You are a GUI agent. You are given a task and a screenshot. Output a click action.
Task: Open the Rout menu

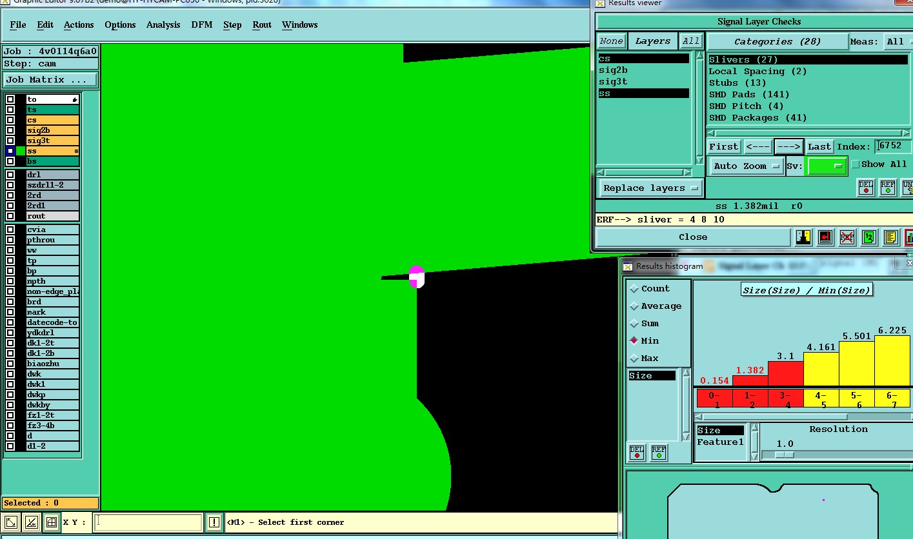click(x=262, y=24)
